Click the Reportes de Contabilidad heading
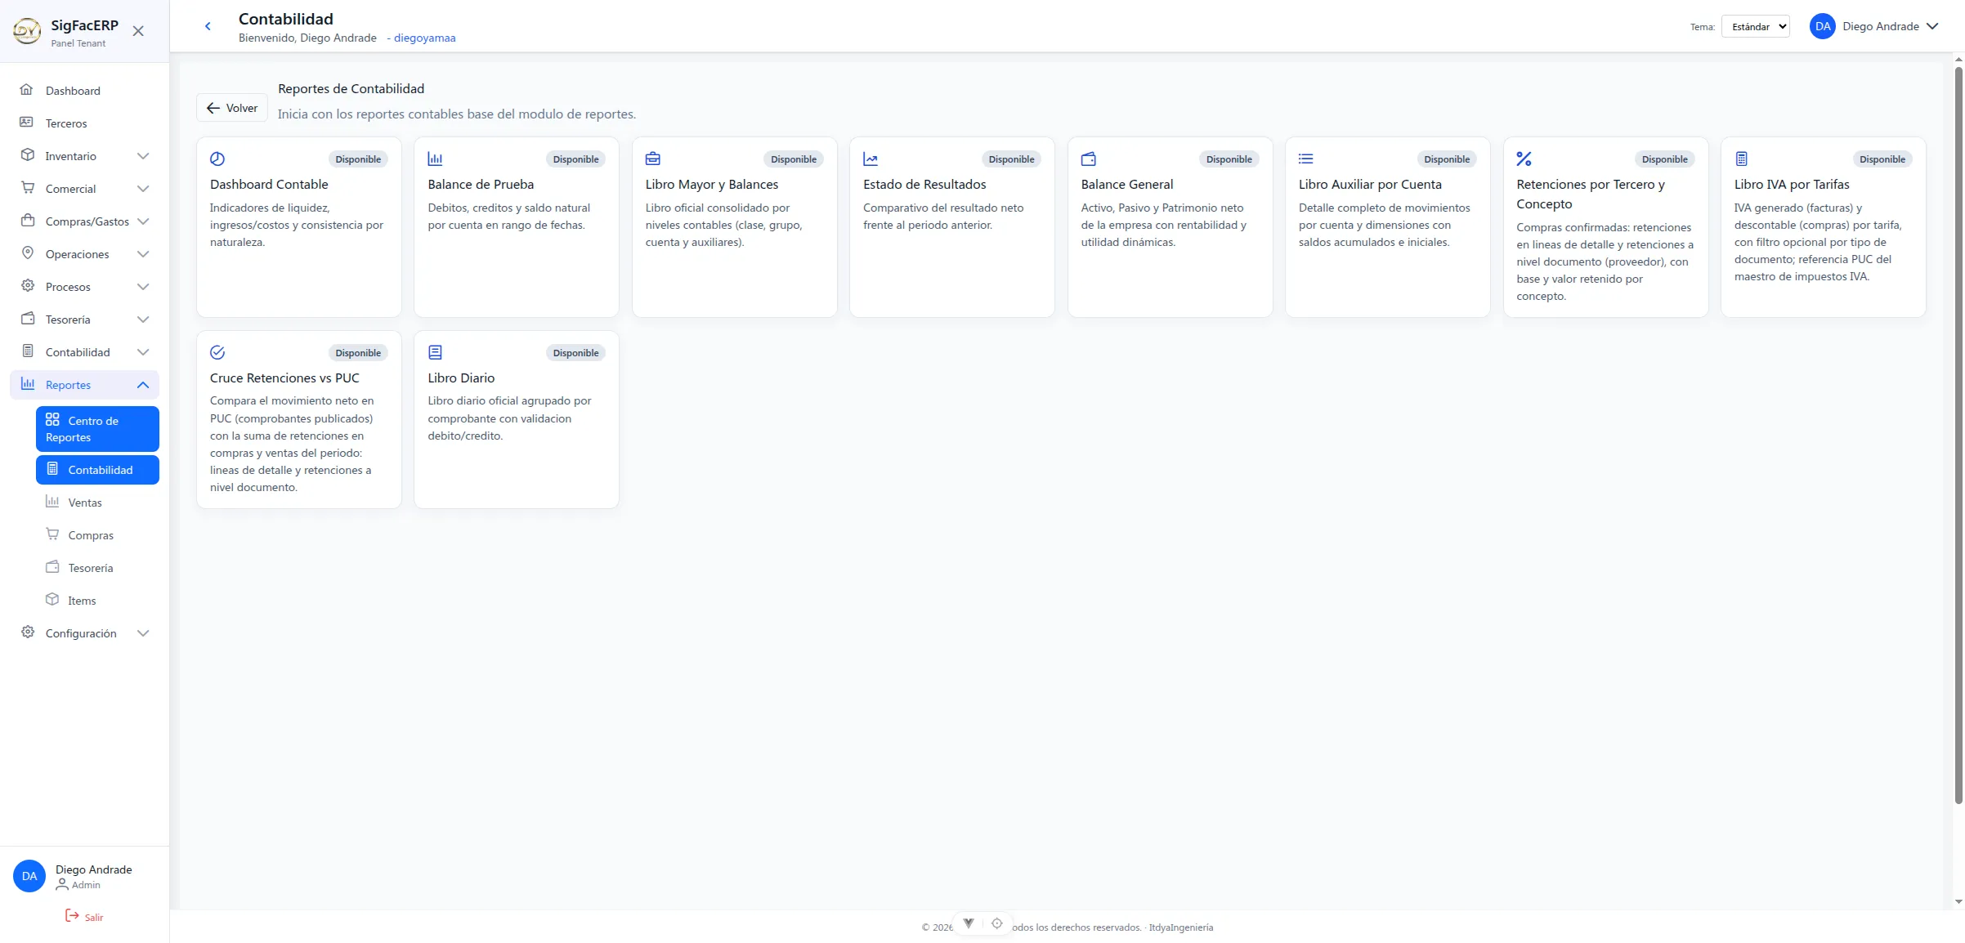 click(351, 88)
